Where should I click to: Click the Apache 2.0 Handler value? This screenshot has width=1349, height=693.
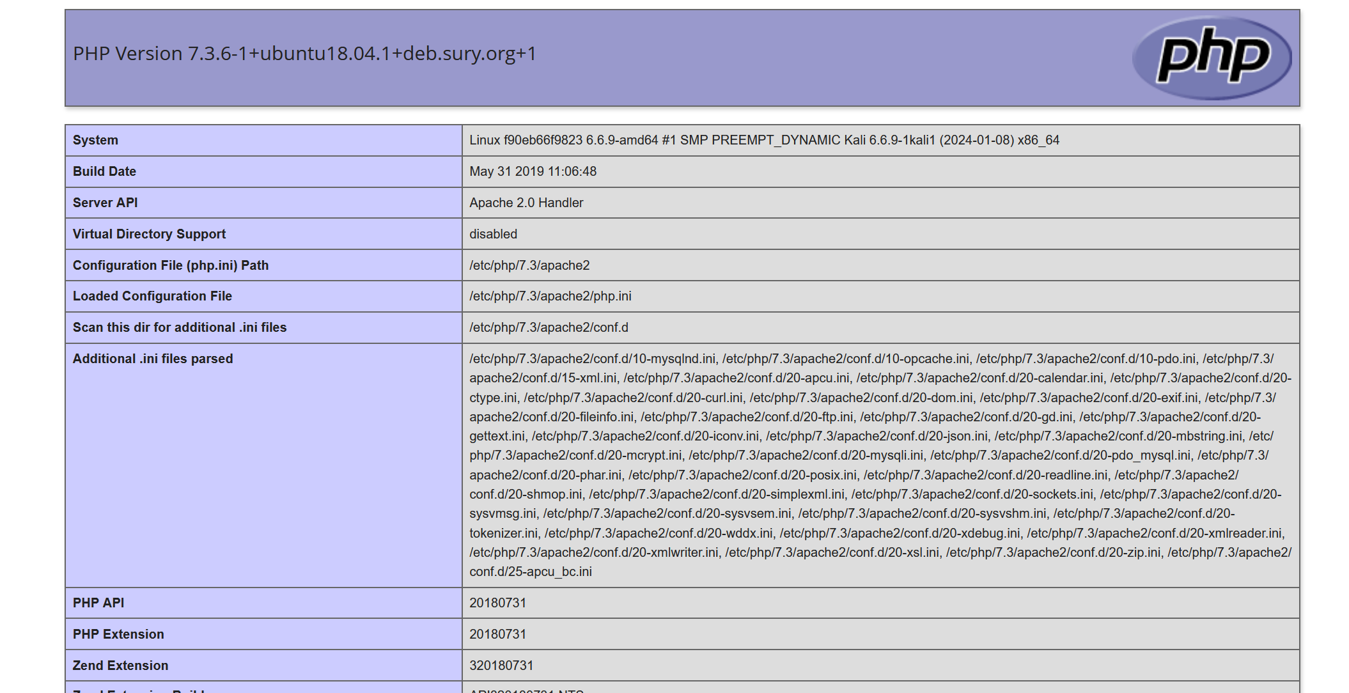(x=526, y=203)
